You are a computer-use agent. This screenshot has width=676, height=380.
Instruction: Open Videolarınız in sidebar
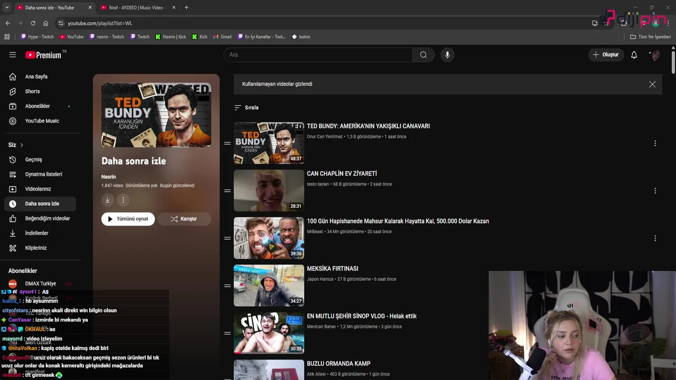click(40, 189)
